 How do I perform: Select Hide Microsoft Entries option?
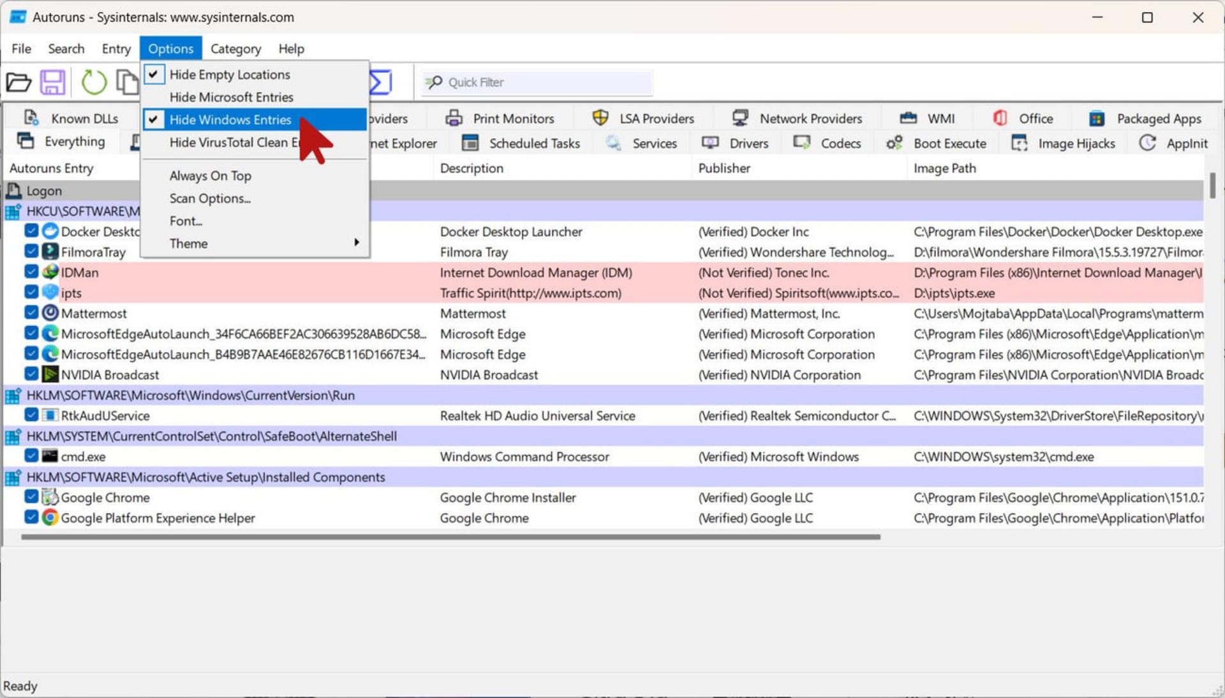(x=255, y=97)
